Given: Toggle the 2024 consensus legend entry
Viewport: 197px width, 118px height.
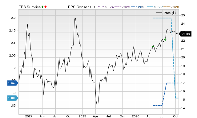Looking at the screenshot, I should [x=106, y=7].
